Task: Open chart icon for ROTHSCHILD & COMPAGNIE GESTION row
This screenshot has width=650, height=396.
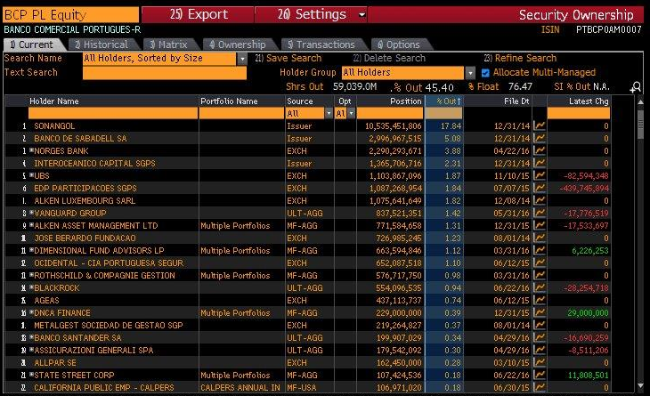Action: tap(540, 275)
